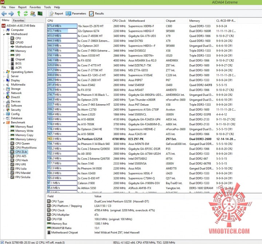Select the 2x Pentium G3258 result row
The image size is (262, 244).
[x=142, y=139]
